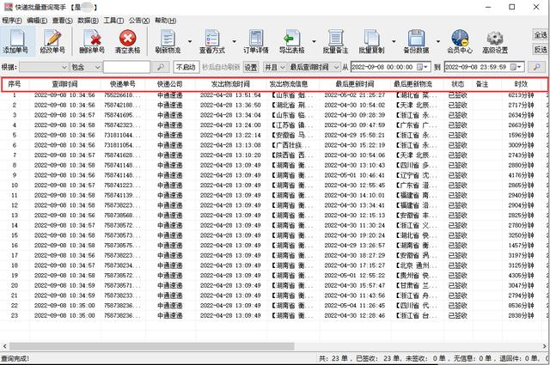
Task: Open the 最后查询时间 dropdown
Action: point(315,67)
